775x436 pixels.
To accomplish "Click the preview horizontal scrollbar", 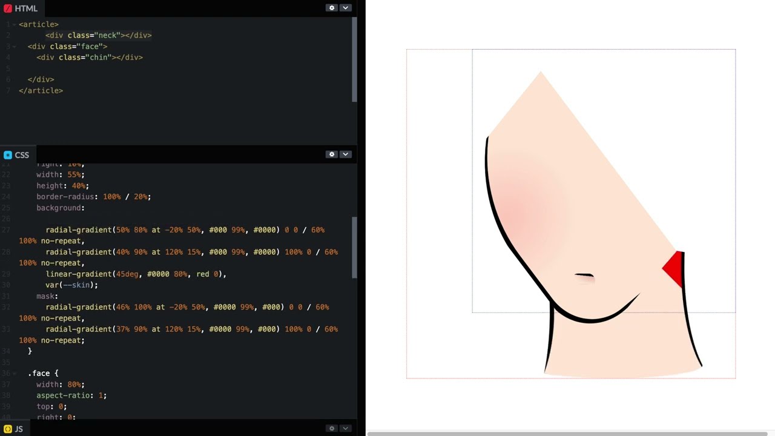I will [x=567, y=434].
